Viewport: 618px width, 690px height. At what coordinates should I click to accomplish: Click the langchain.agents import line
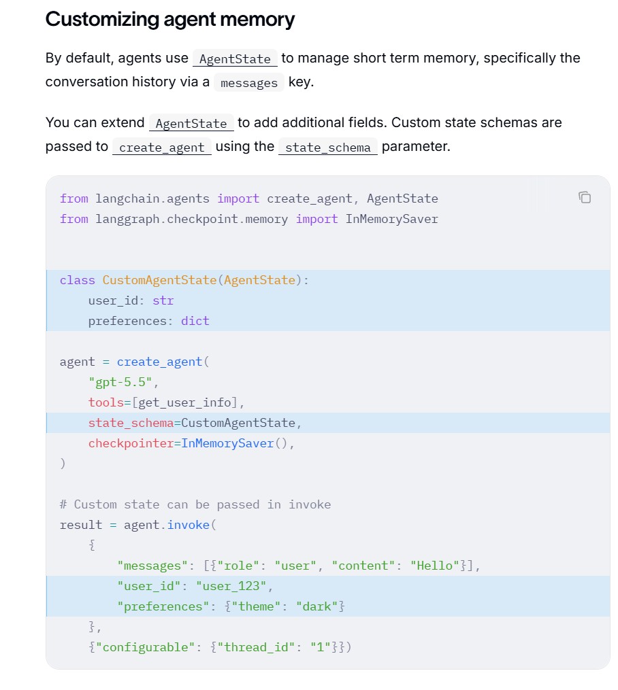[249, 199]
